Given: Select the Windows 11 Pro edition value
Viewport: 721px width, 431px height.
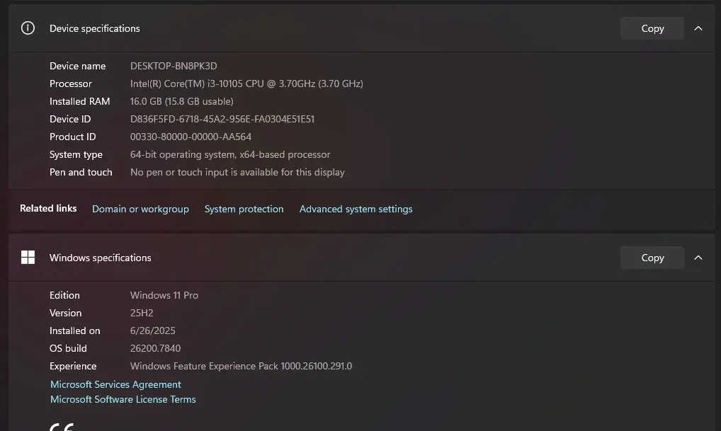Looking at the screenshot, I should pyautogui.click(x=164, y=295).
